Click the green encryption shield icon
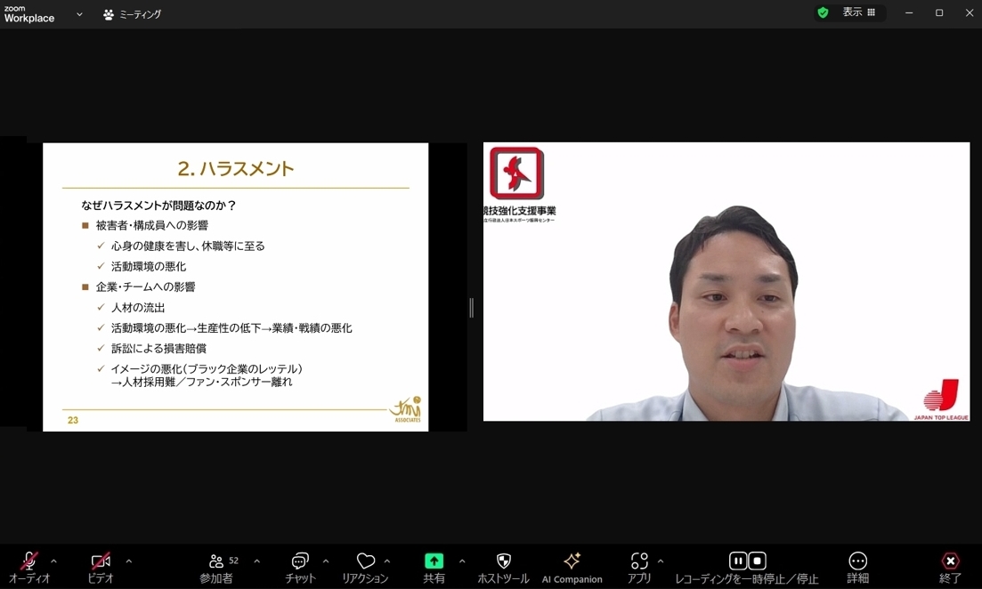982x589 pixels. (823, 12)
